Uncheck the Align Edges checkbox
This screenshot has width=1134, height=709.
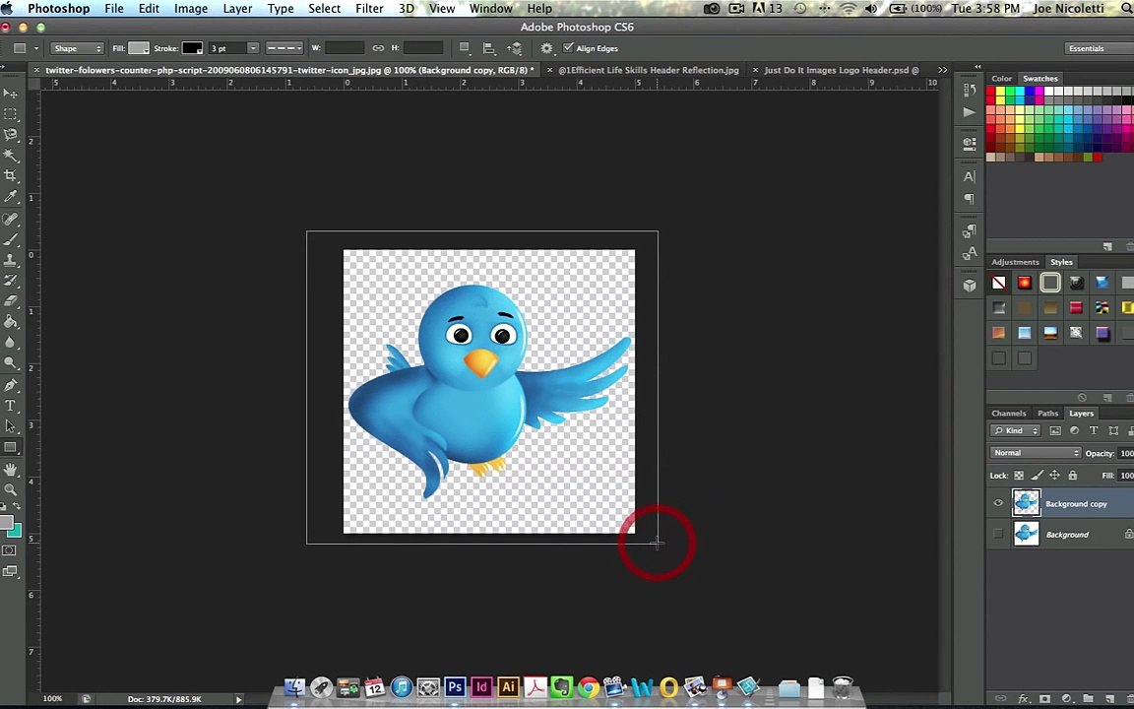(568, 47)
